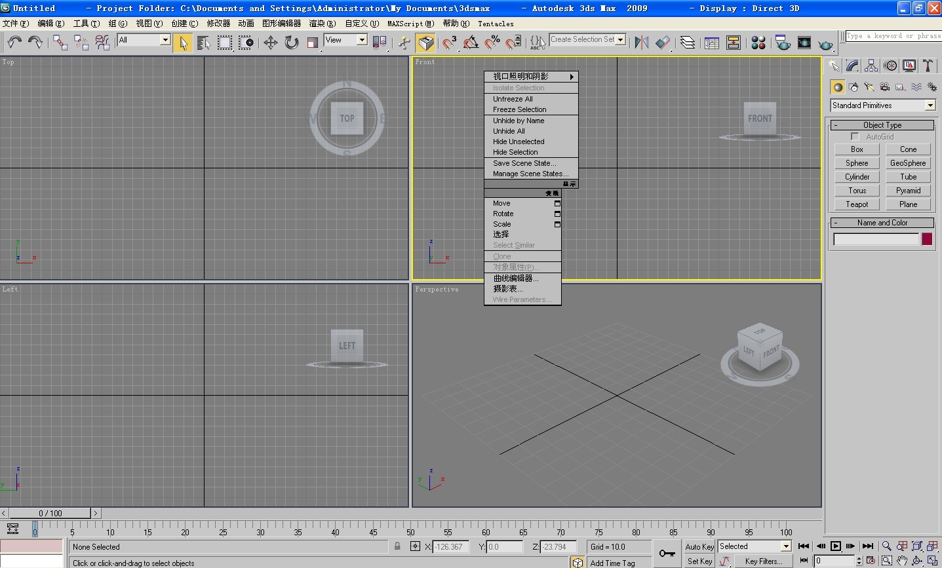Click the Select by Name icon
942x568 pixels.
click(203, 43)
